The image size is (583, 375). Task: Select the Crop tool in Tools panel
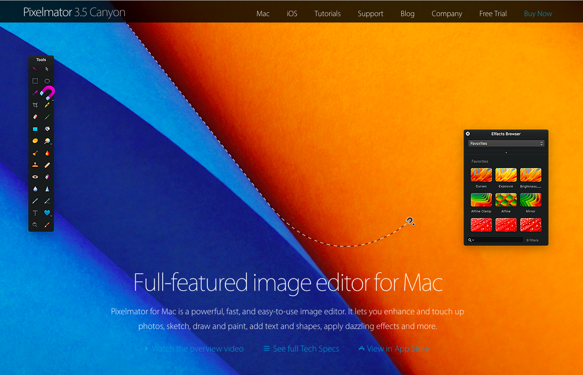pyautogui.click(x=35, y=105)
